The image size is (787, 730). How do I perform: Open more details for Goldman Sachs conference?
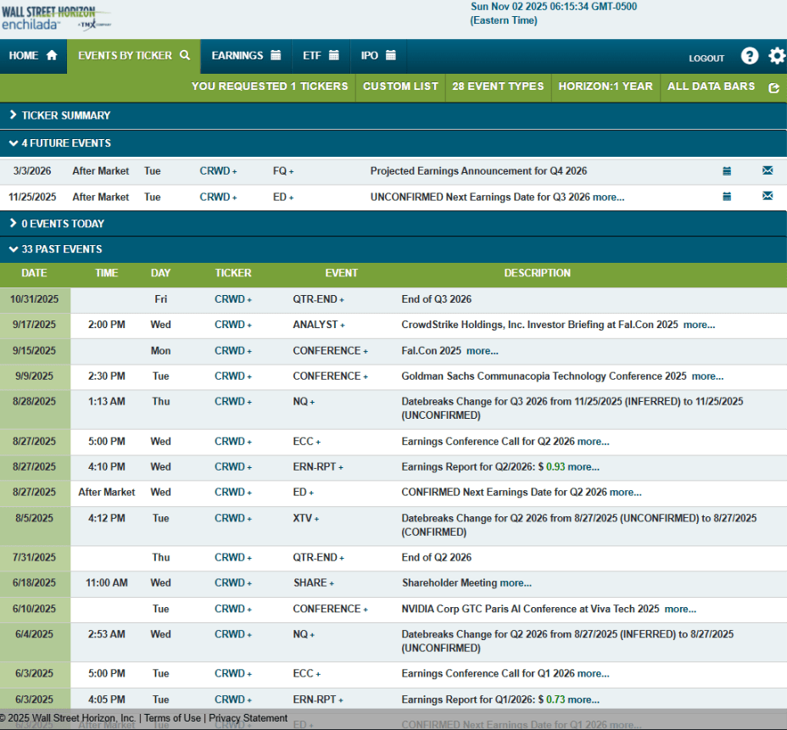tap(707, 376)
